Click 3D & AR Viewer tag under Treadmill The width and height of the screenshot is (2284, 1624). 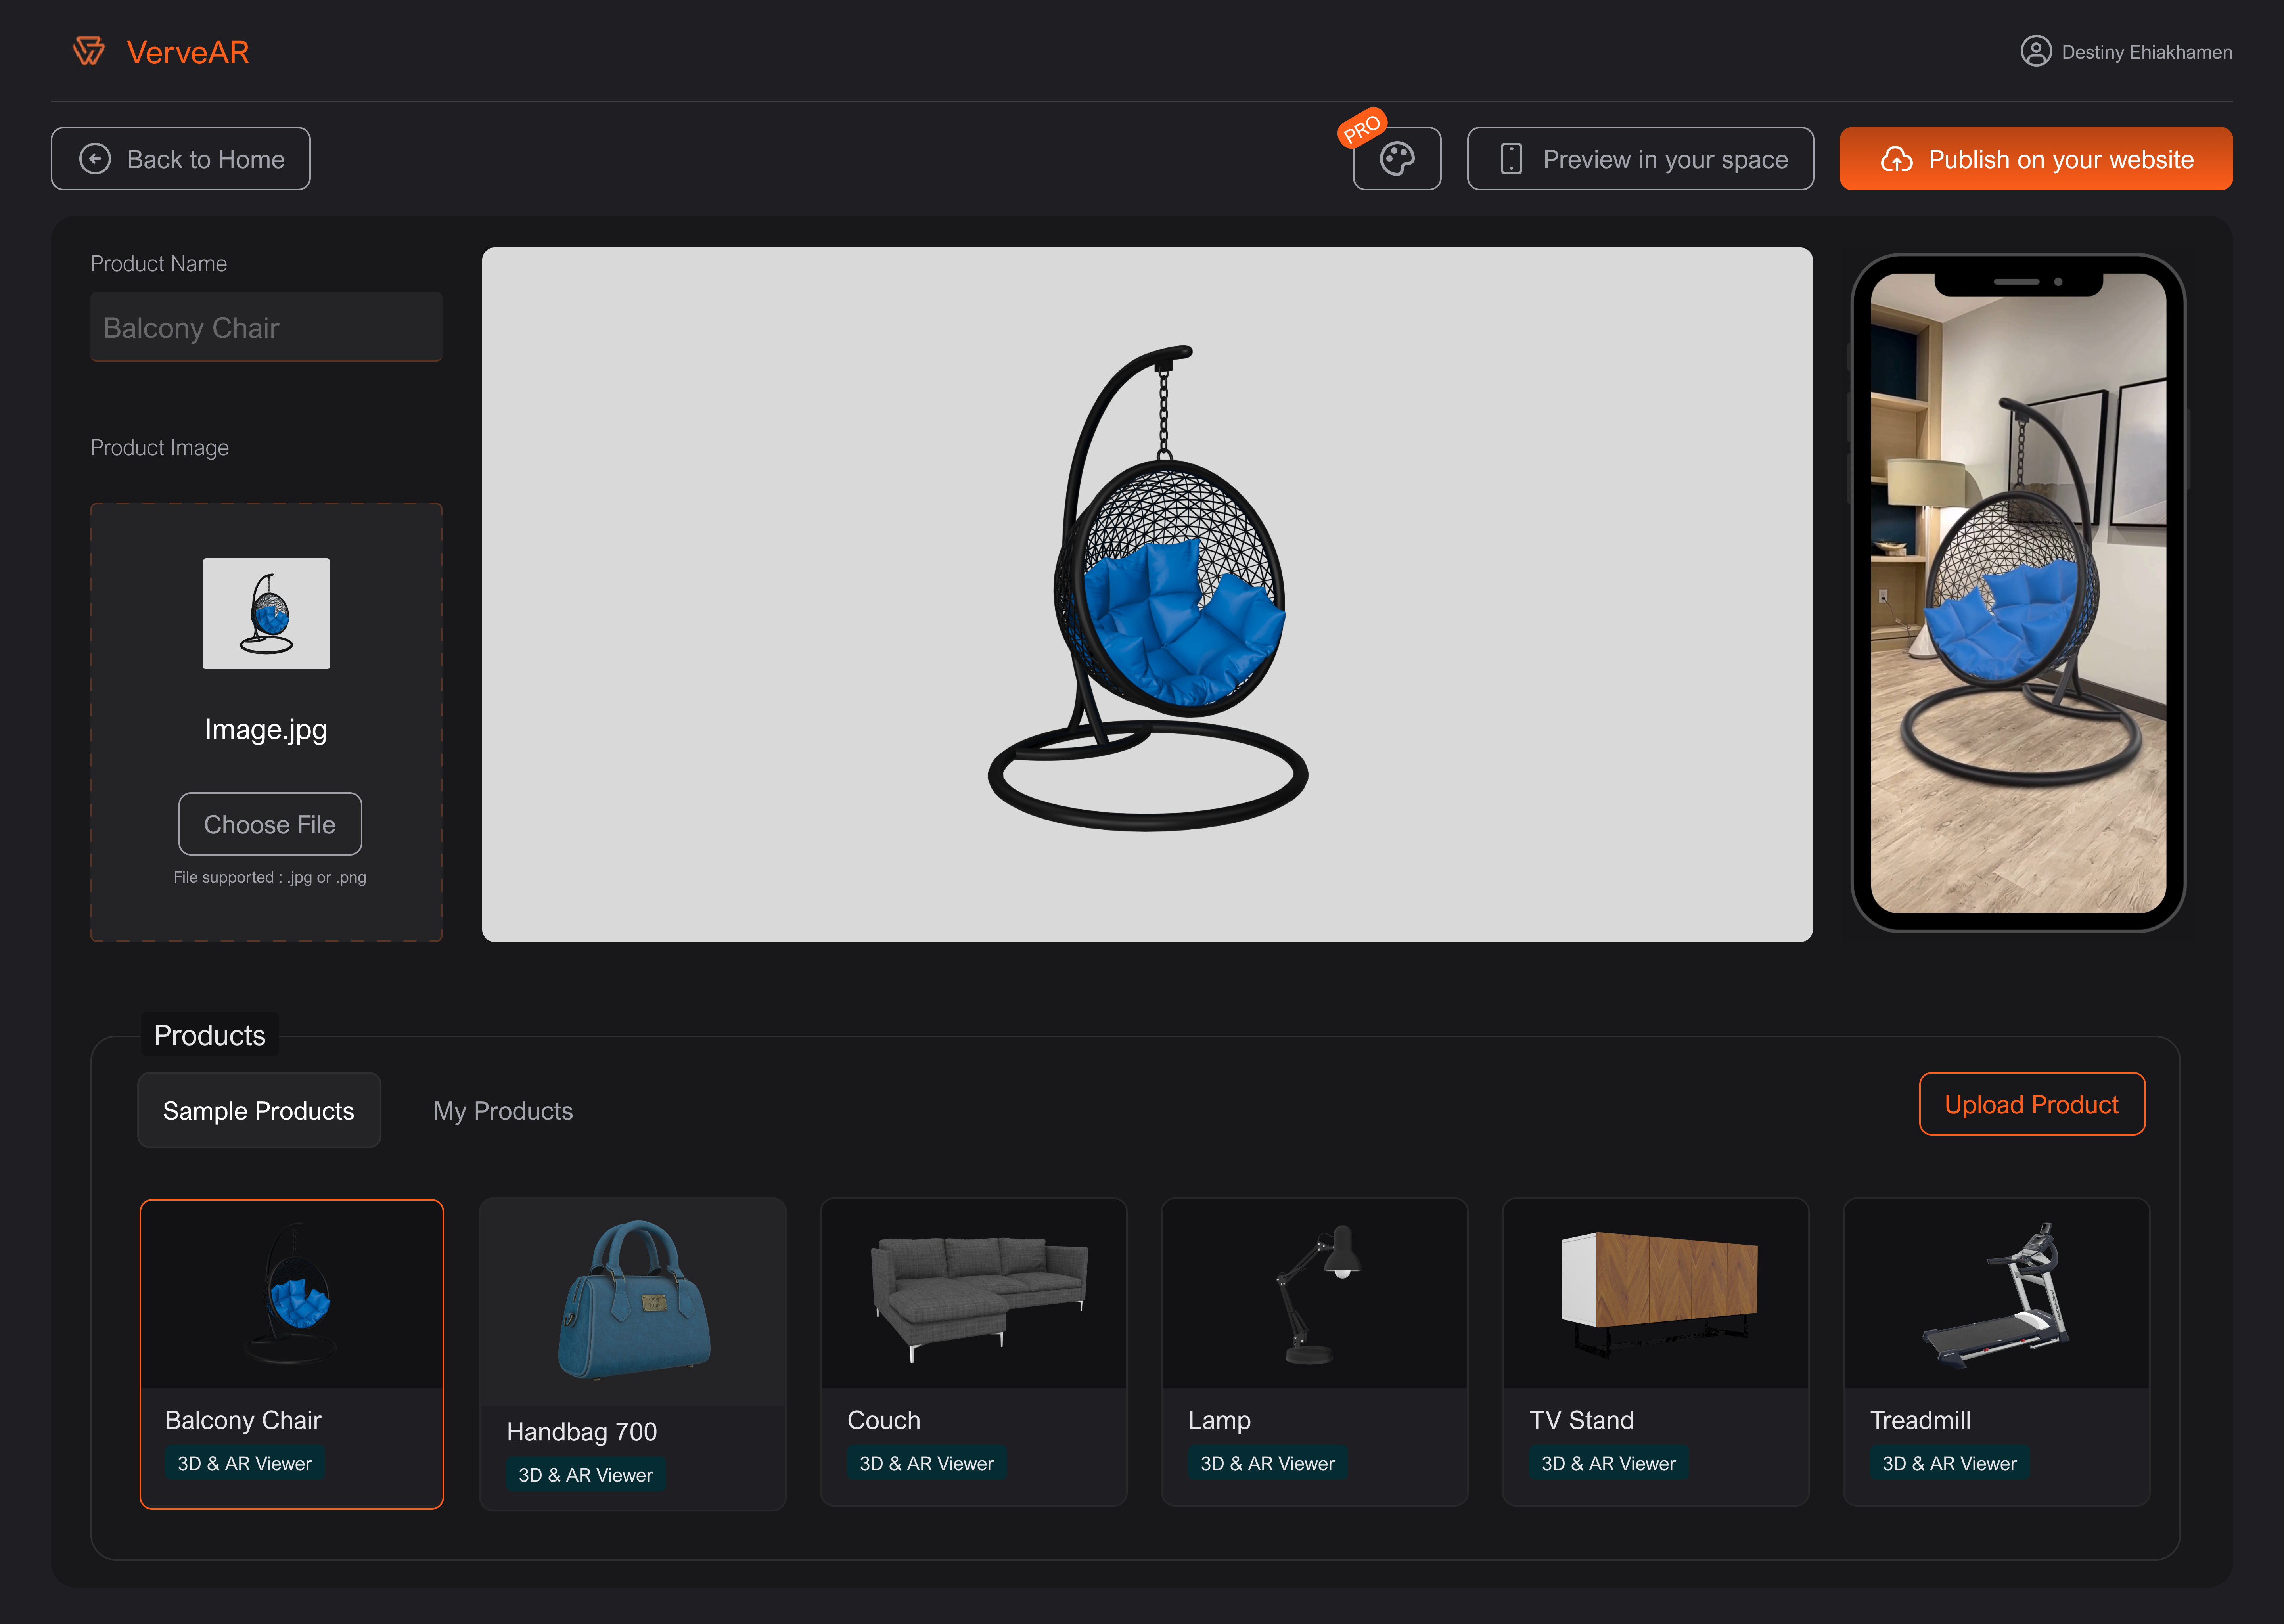click(1950, 1463)
